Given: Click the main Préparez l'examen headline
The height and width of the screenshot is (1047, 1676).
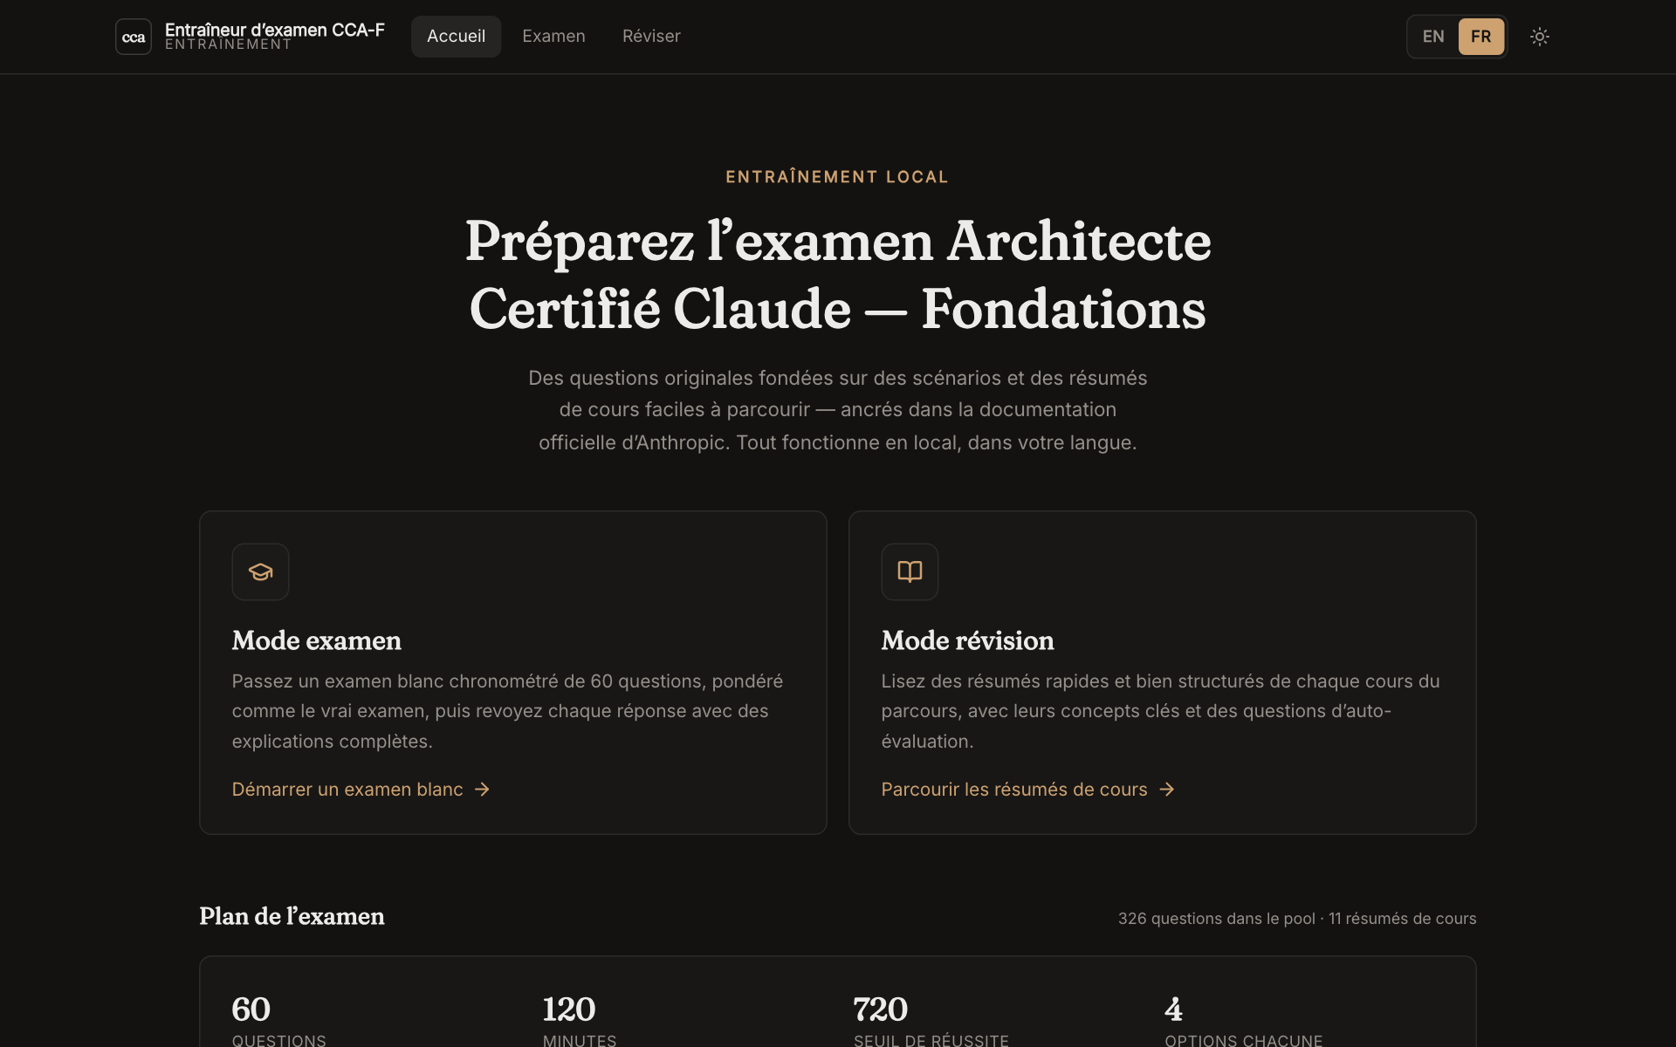Looking at the screenshot, I should pyautogui.click(x=838, y=275).
